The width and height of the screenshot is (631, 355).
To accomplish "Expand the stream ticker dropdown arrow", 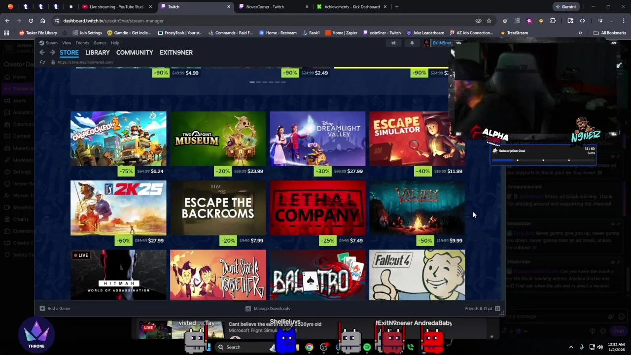I will 491,337.
